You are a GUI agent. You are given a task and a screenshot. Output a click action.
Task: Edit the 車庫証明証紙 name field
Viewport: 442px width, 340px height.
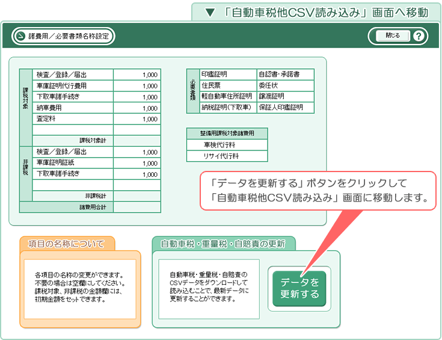pyautogui.click(x=73, y=163)
